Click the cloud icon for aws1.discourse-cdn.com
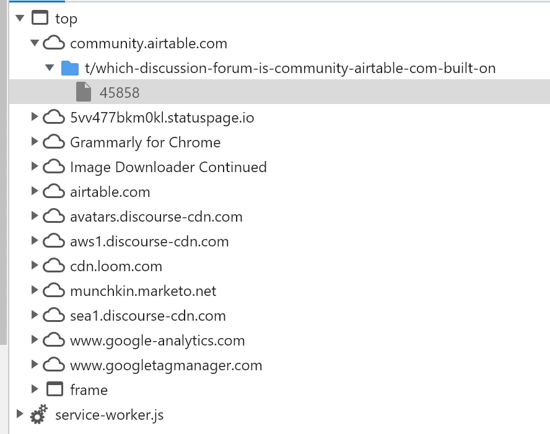 [x=54, y=241]
